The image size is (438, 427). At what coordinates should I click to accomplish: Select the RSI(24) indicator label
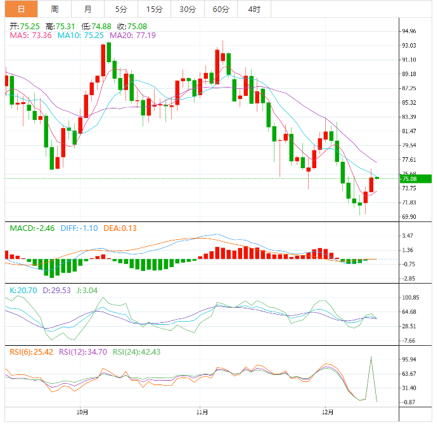[x=136, y=351]
